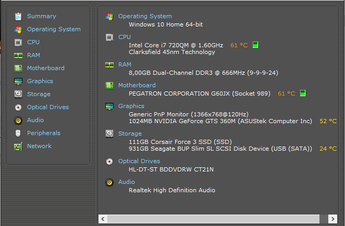The height and width of the screenshot is (226, 345).
Task: Click the Storage hard disk icon in sidebar
Action: 18,94
